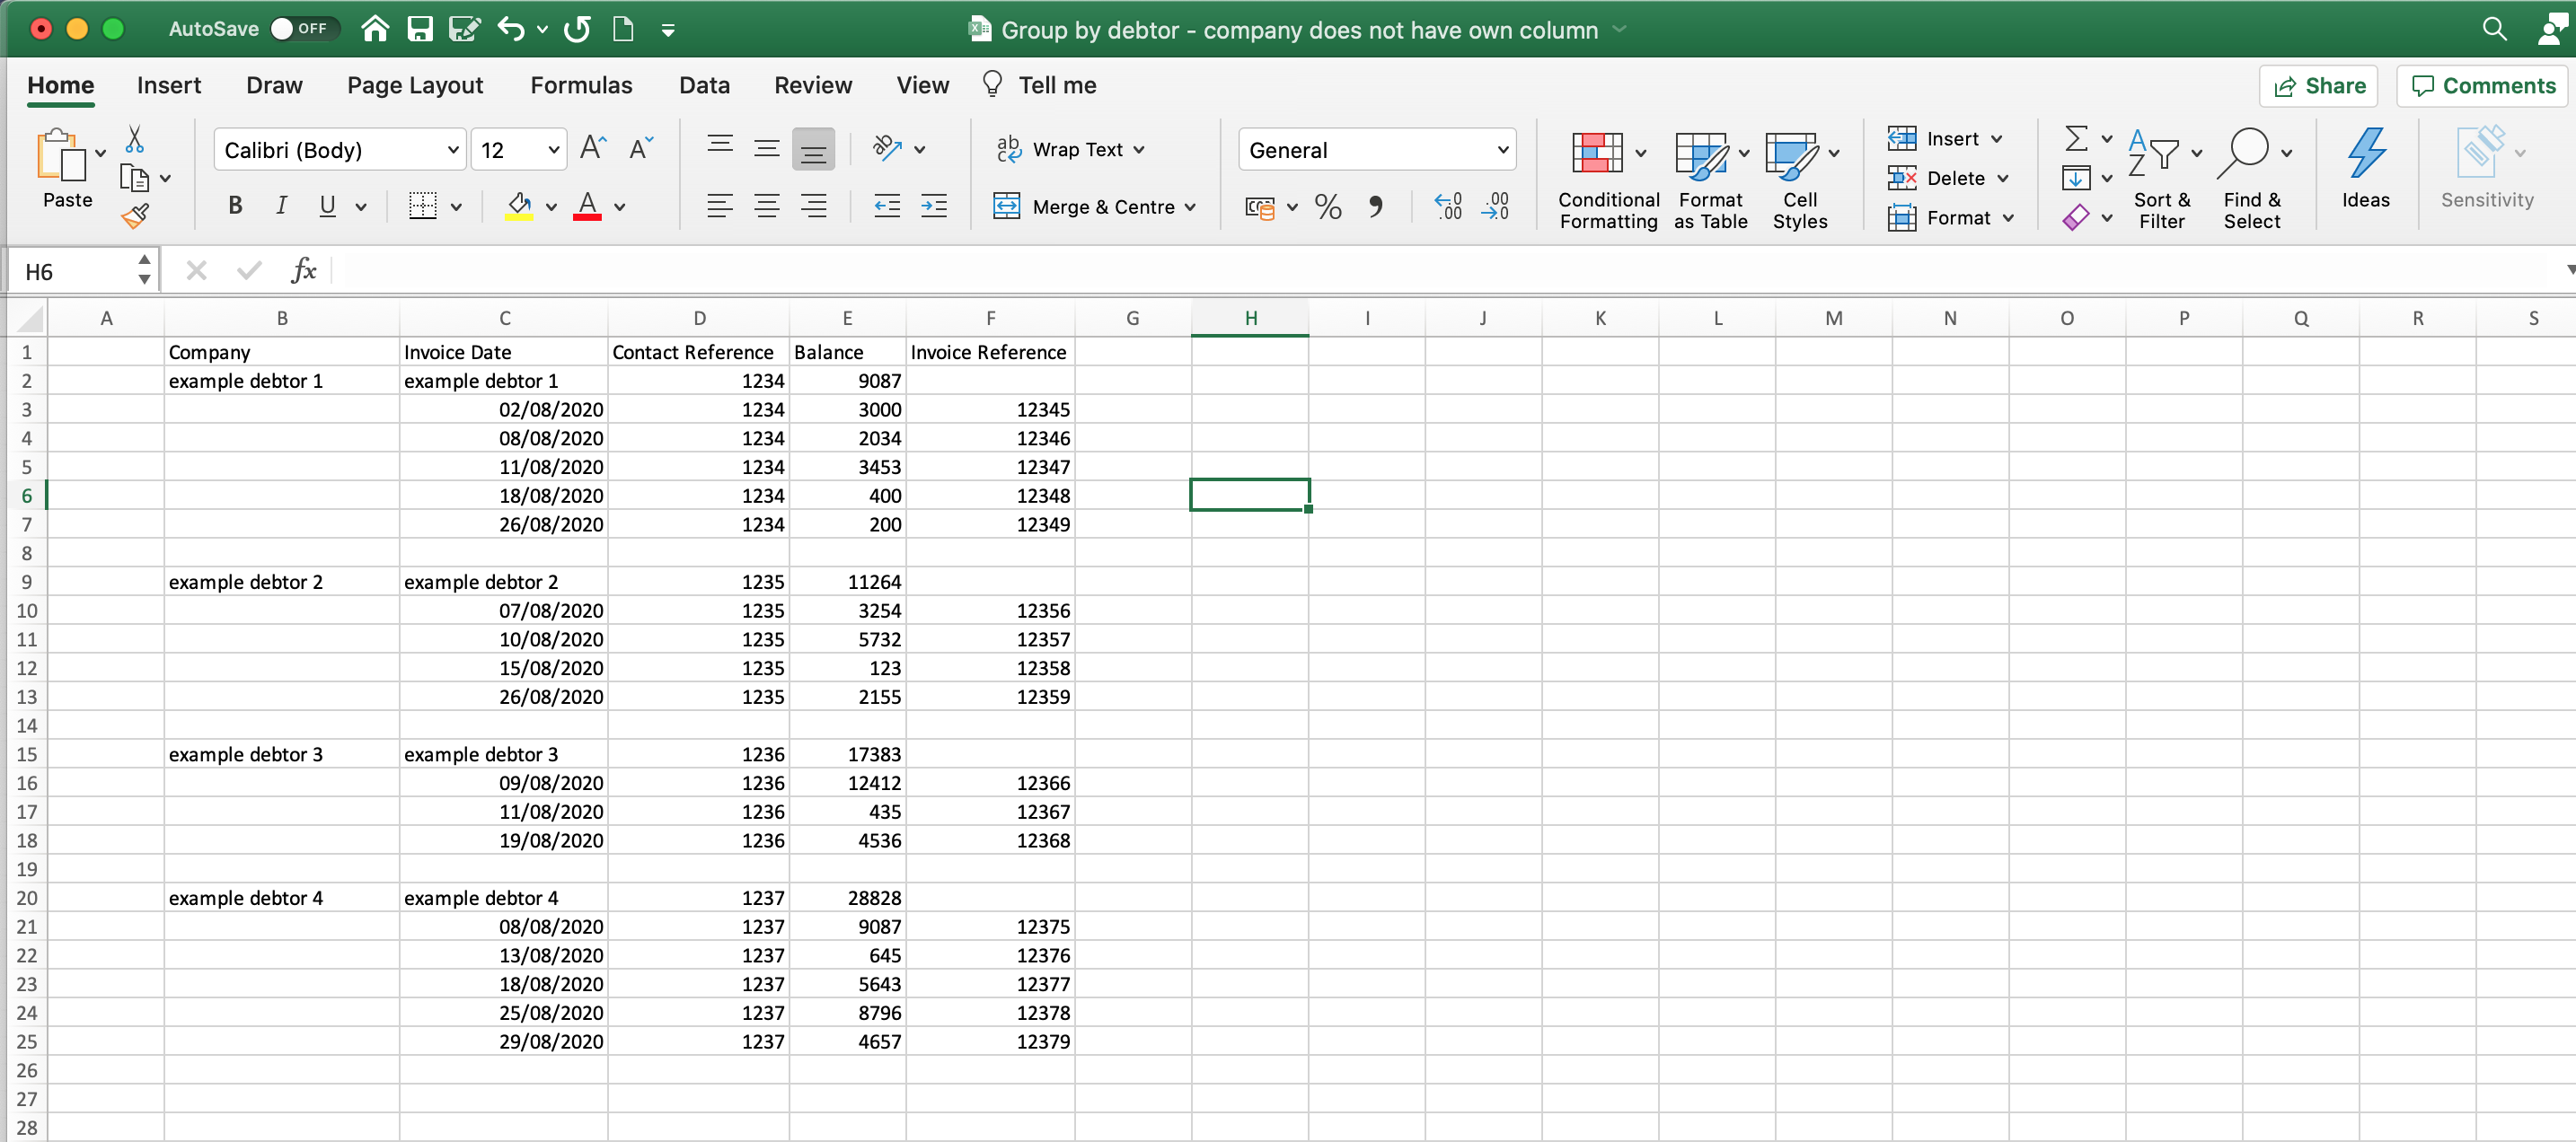Switch to the Insert tab

click(x=169, y=85)
